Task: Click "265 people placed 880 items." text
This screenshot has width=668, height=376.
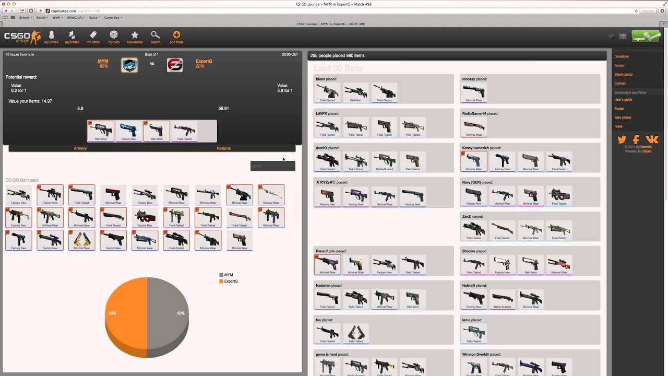Action: coord(338,55)
